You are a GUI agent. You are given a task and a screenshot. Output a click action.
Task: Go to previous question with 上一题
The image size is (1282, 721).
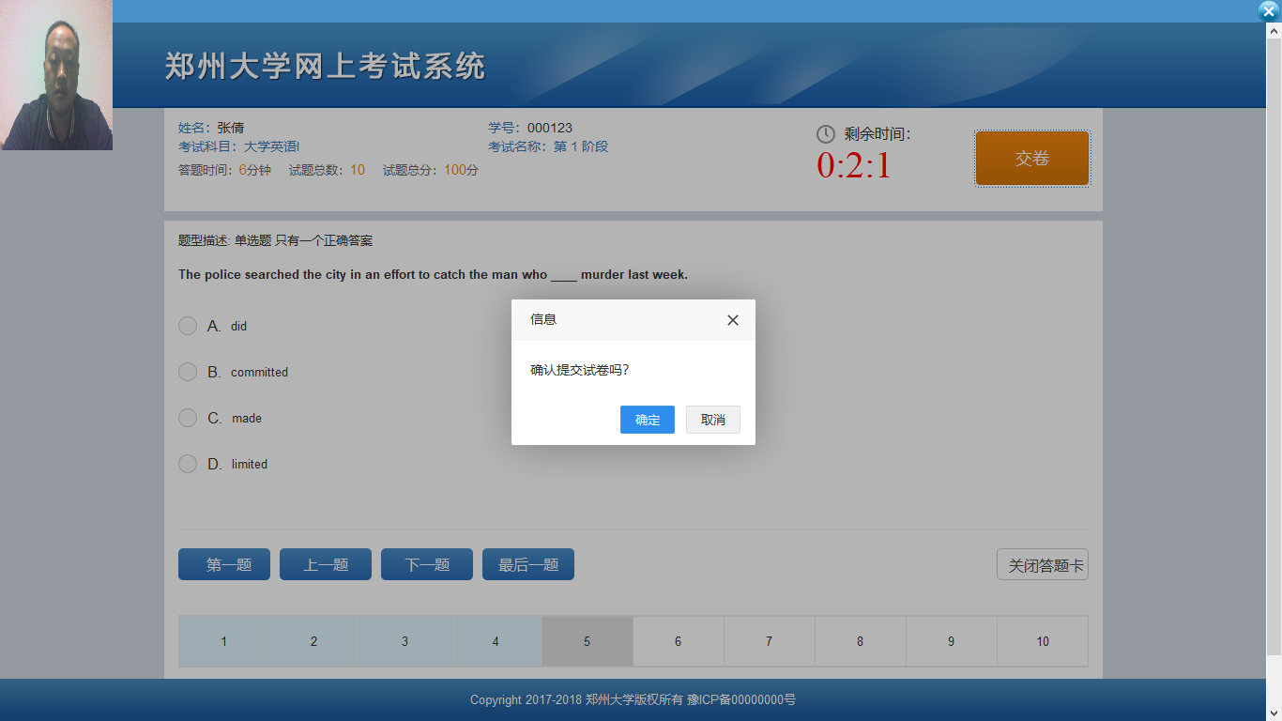326,564
